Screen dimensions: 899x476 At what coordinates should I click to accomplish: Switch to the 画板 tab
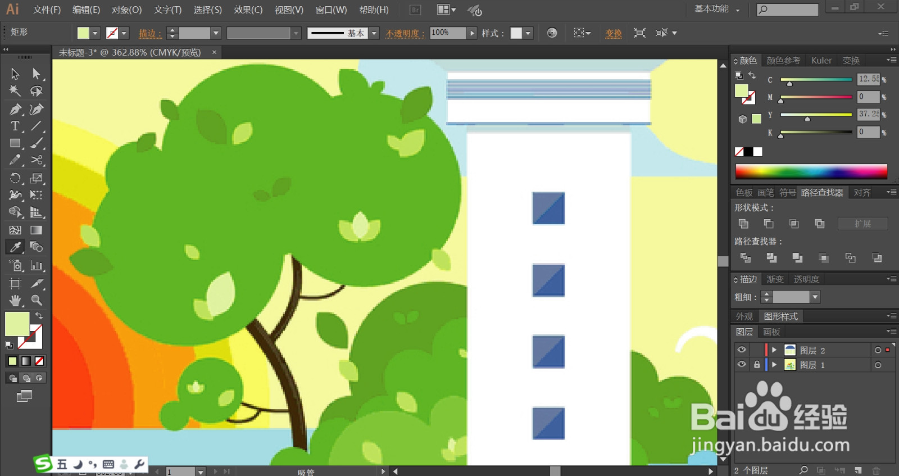(x=771, y=332)
